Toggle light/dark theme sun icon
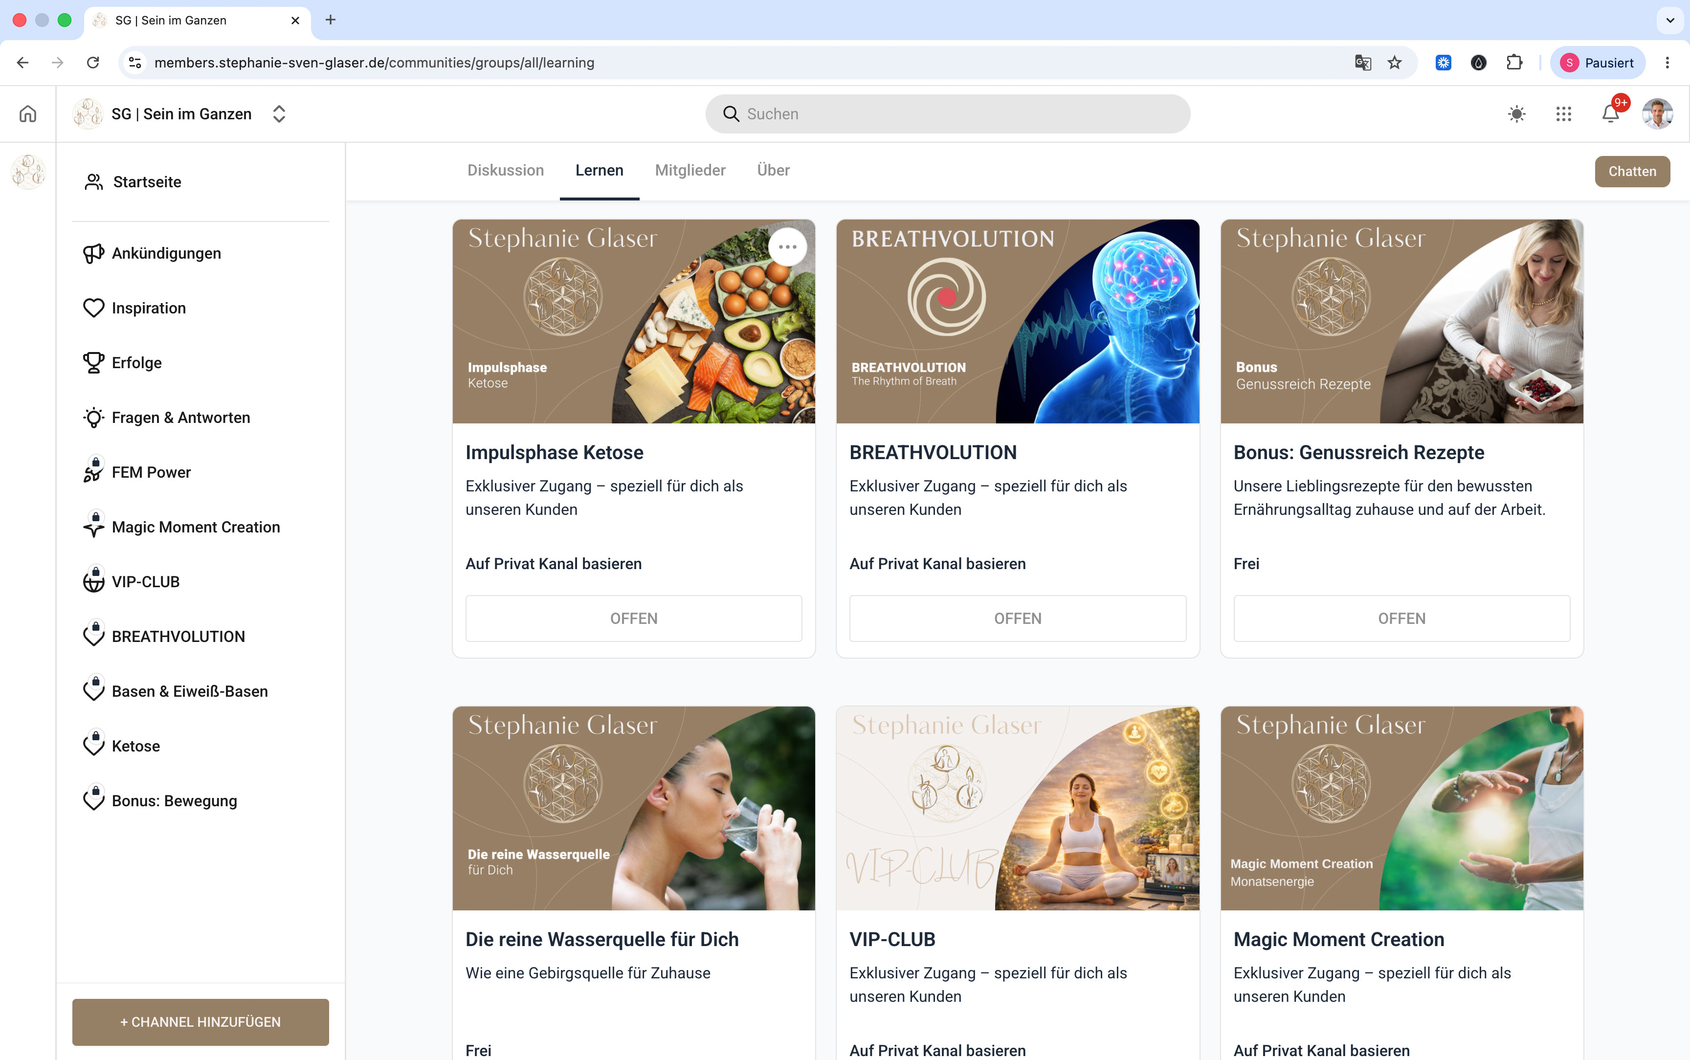Screen dimensions: 1690x1060 coord(1517,113)
